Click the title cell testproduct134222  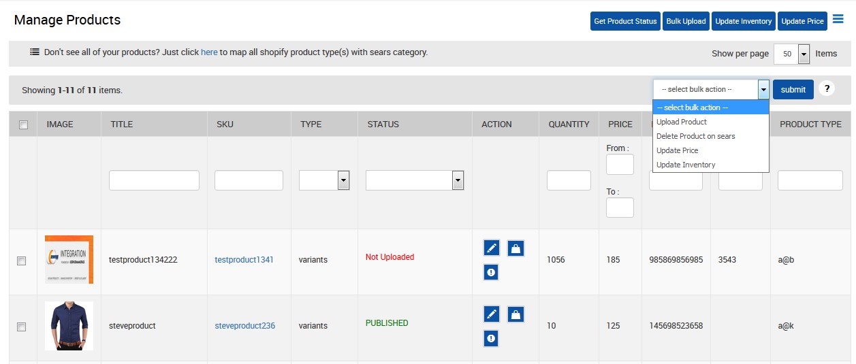pyautogui.click(x=143, y=260)
